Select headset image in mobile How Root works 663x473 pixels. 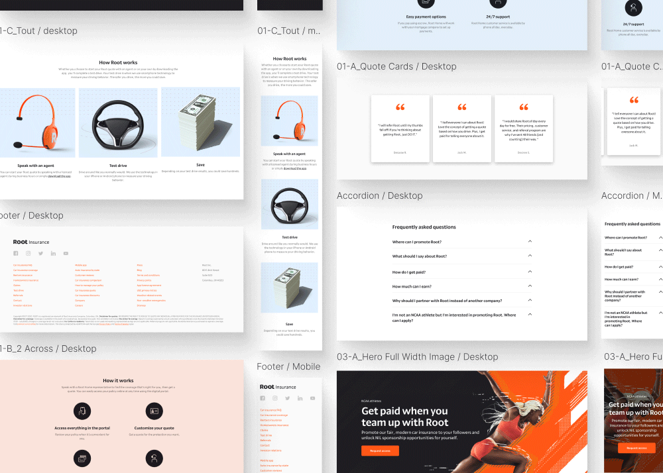point(289,121)
